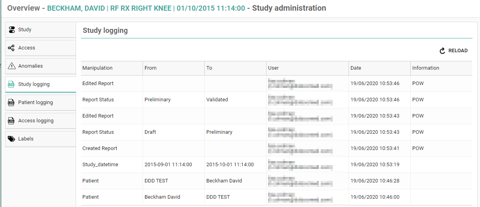Click the Date column header

tap(356, 68)
